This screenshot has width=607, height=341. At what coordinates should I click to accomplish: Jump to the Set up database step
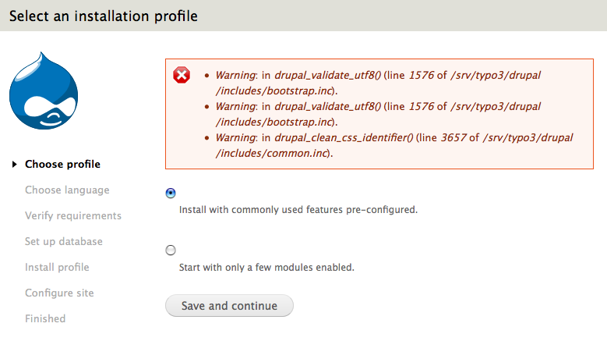pyautogui.click(x=64, y=241)
